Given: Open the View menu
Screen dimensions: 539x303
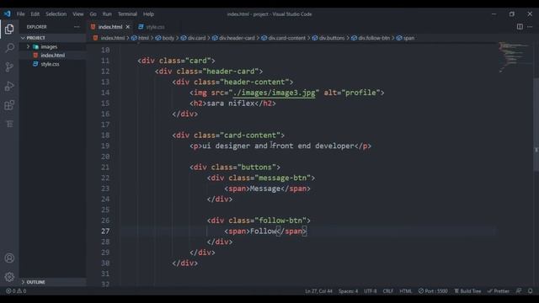Looking at the screenshot, I should tap(78, 14).
